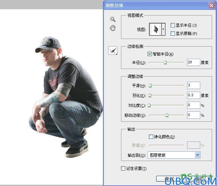
Task: Click the 对比度(C) slider handle
Action: coord(149,105)
